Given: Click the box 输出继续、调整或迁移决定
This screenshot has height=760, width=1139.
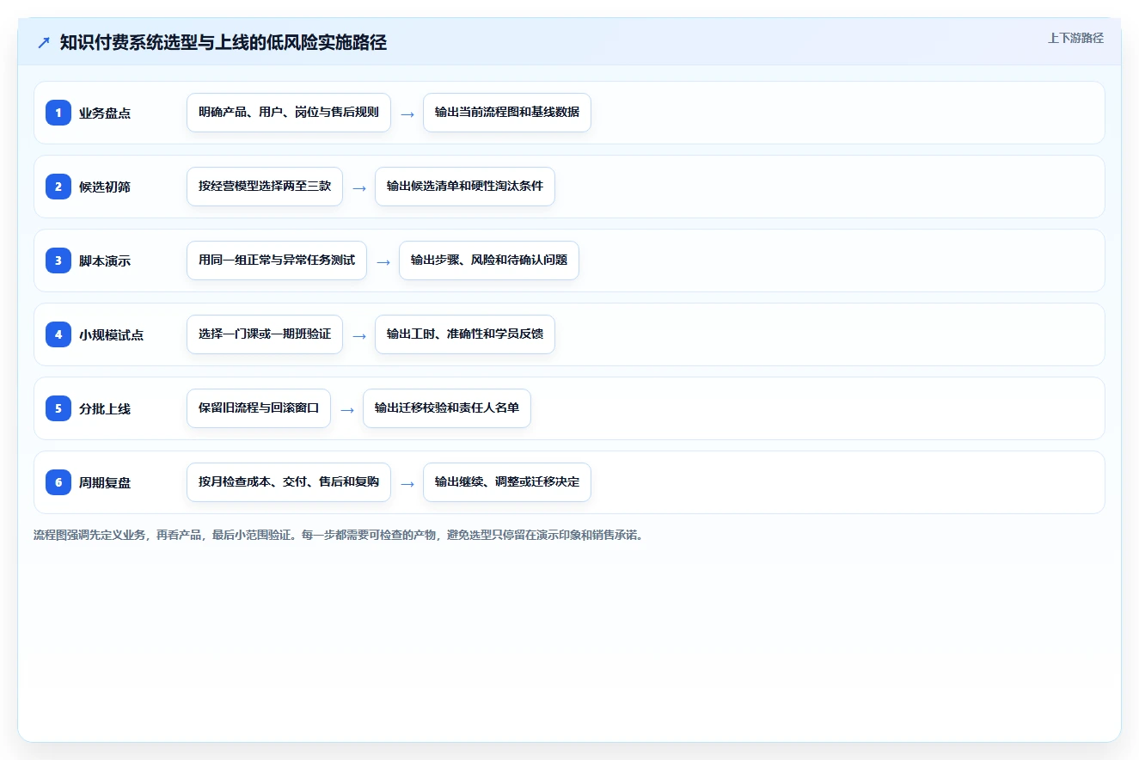Looking at the screenshot, I should (507, 482).
